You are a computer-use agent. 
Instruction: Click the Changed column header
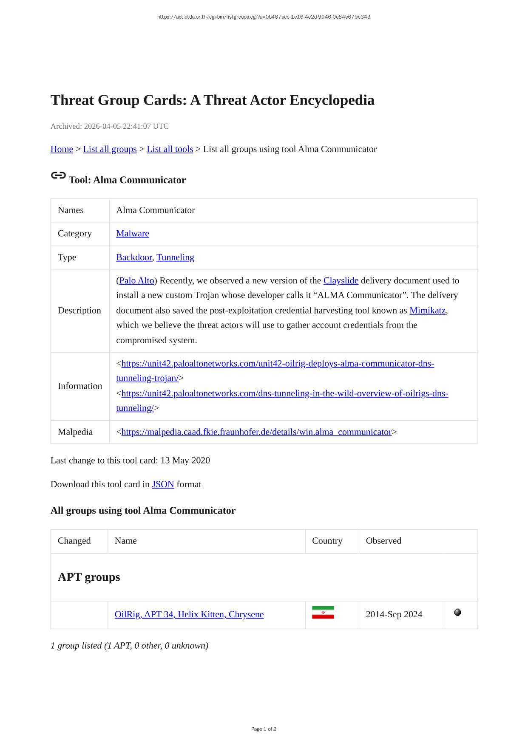pyautogui.click(x=74, y=541)
